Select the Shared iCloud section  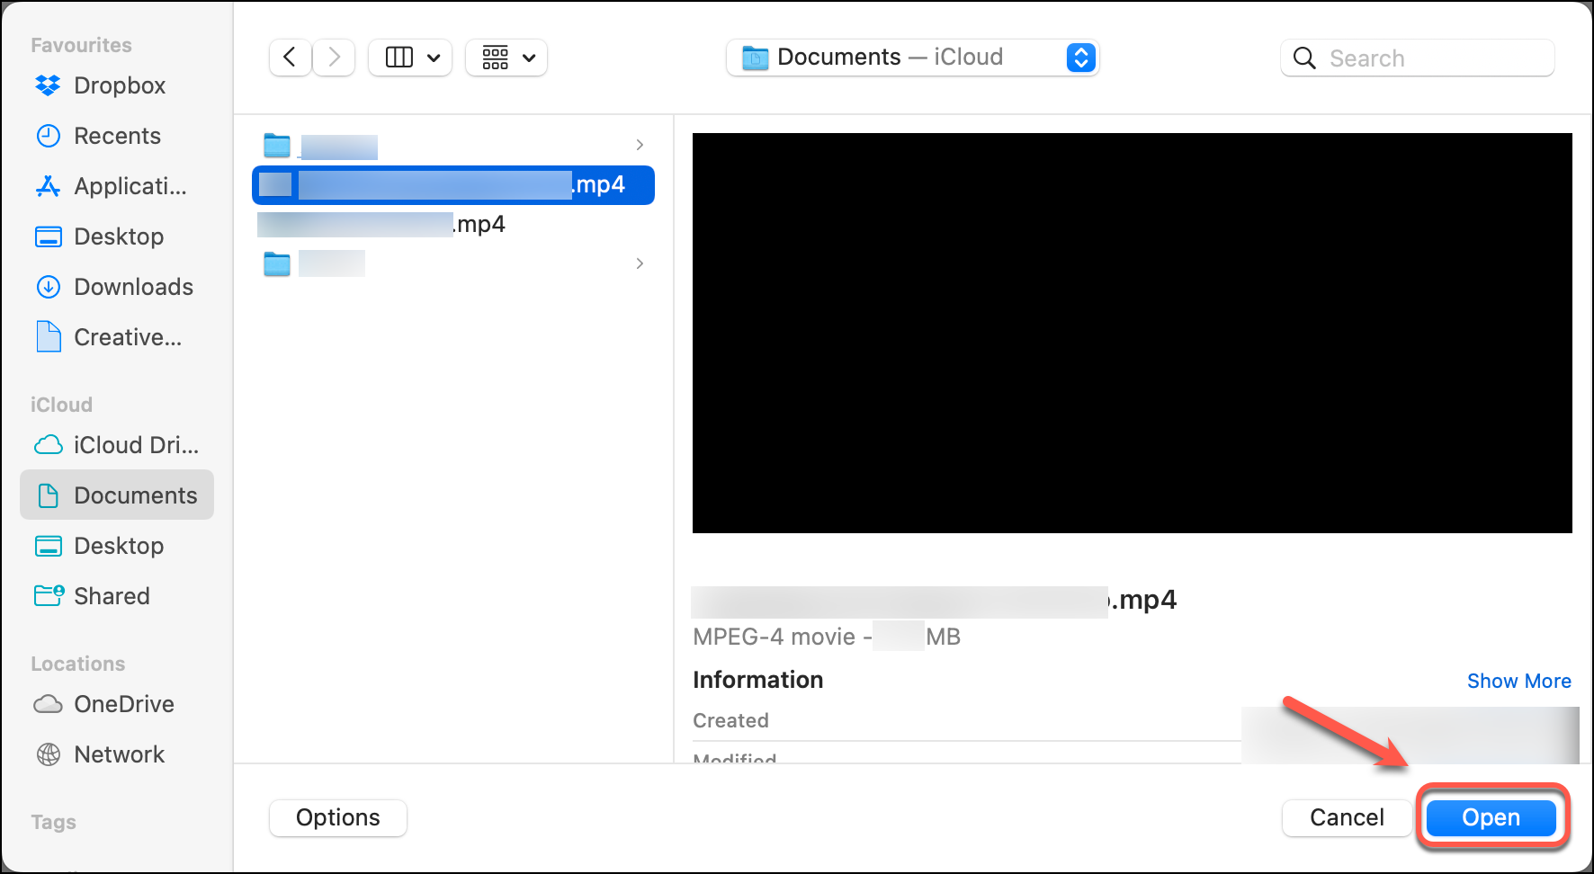click(x=111, y=596)
